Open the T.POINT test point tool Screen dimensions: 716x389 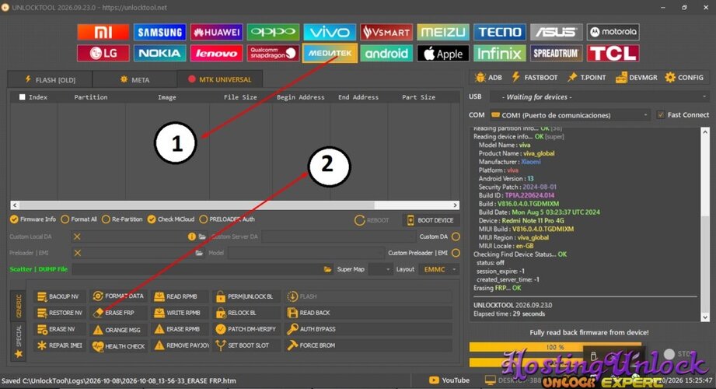pos(586,77)
